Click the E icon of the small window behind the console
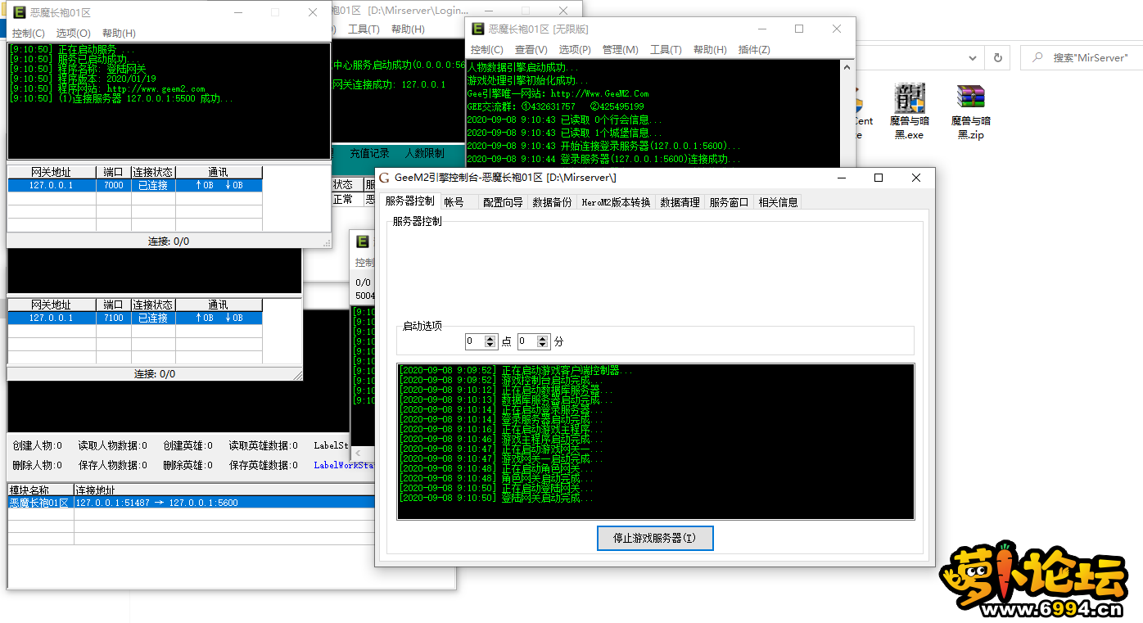This screenshot has width=1143, height=623. [363, 242]
